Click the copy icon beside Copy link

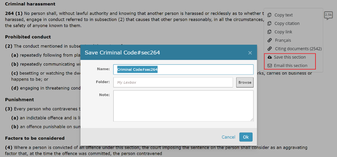(270, 32)
